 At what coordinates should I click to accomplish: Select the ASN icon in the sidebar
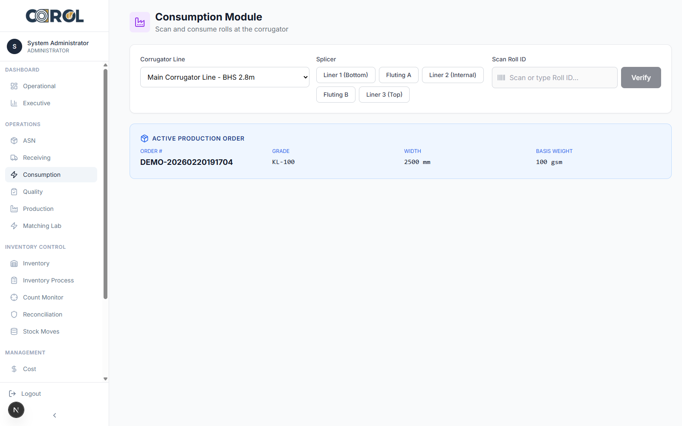pos(14,140)
